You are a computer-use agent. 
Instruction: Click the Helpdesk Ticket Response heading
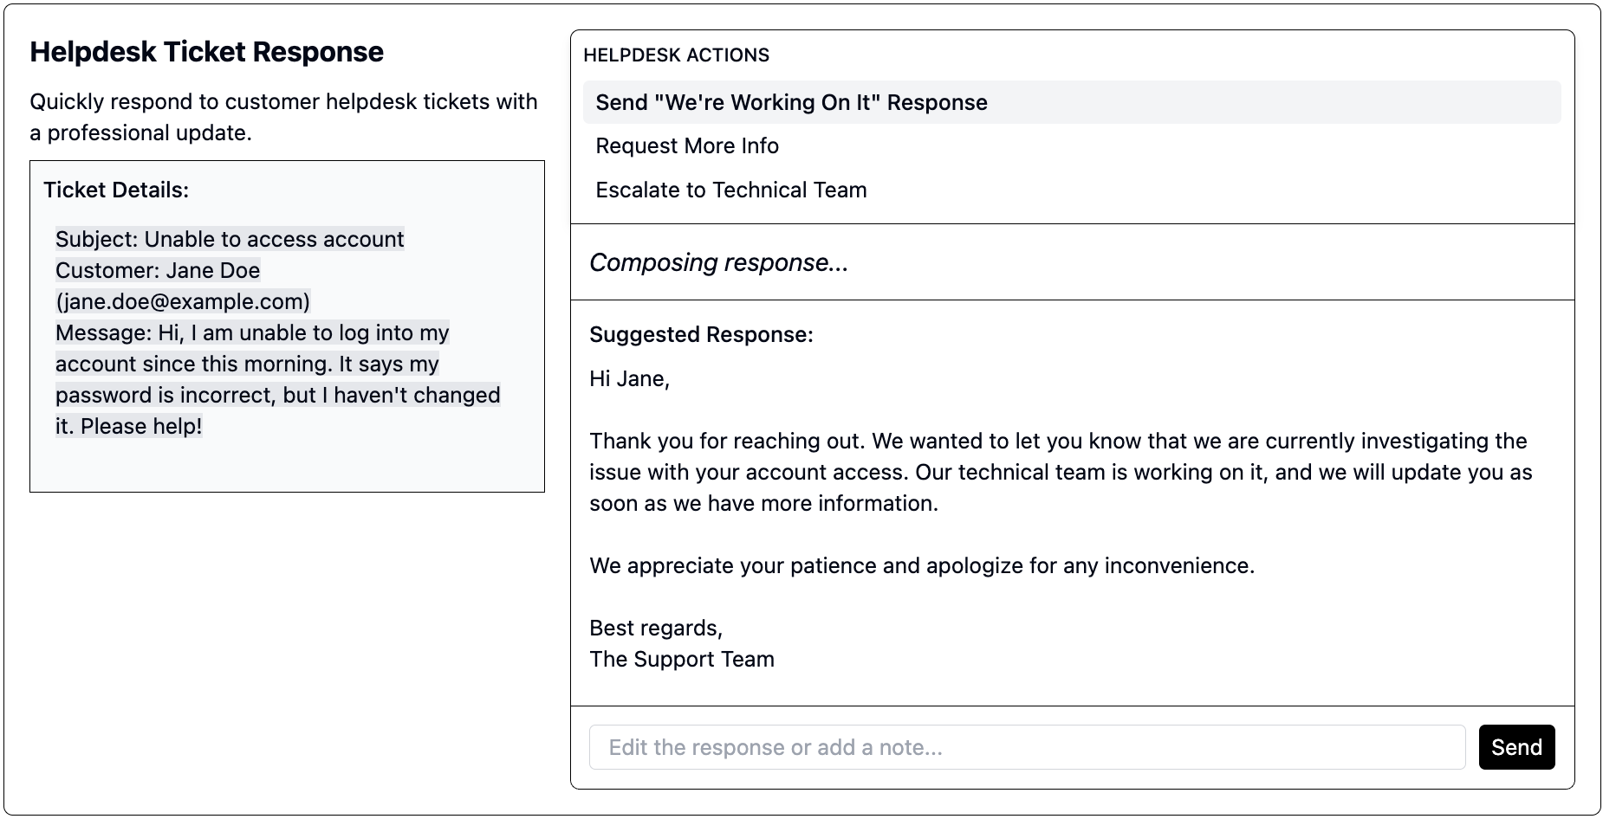pos(206,52)
